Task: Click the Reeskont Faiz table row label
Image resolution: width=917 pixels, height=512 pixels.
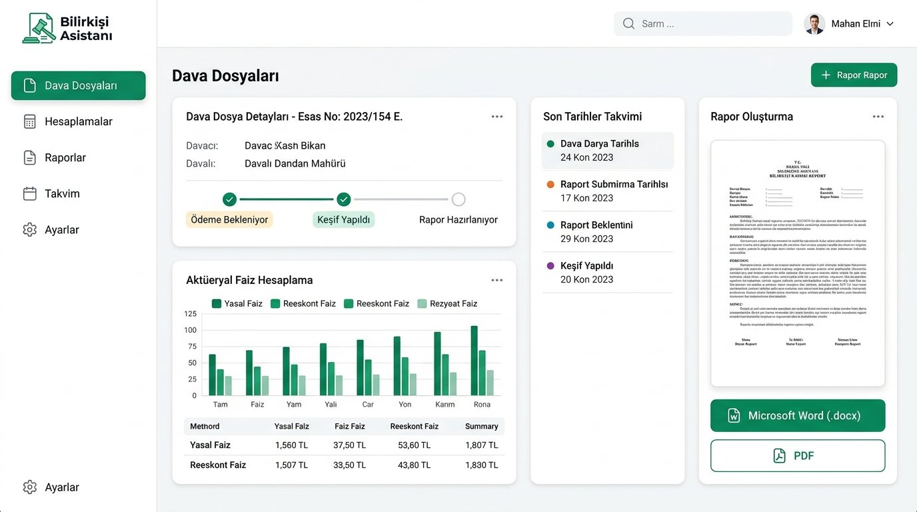Action: click(218, 465)
